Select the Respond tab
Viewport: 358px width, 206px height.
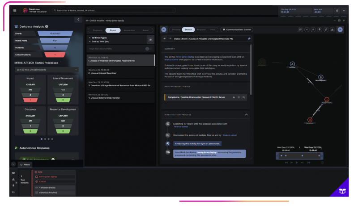(x=201, y=29)
